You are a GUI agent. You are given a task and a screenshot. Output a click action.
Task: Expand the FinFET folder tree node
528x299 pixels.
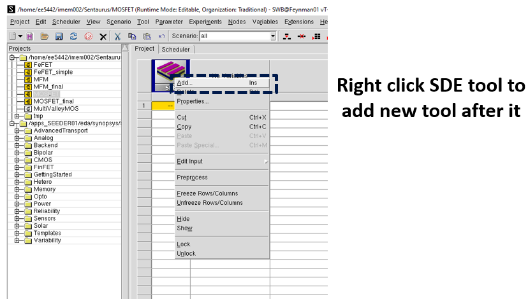click(17, 167)
